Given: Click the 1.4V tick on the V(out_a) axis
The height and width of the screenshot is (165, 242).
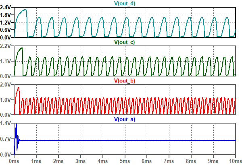Looking at the screenshot, I should pyautogui.click(x=7, y=124).
